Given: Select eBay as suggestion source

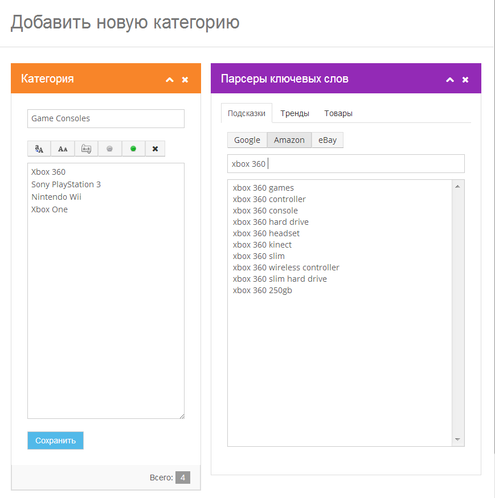Looking at the screenshot, I should tap(328, 140).
